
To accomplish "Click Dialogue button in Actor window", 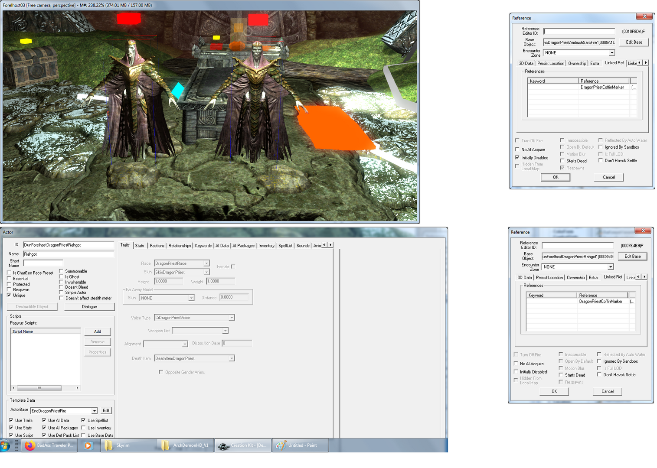I will click(x=89, y=307).
